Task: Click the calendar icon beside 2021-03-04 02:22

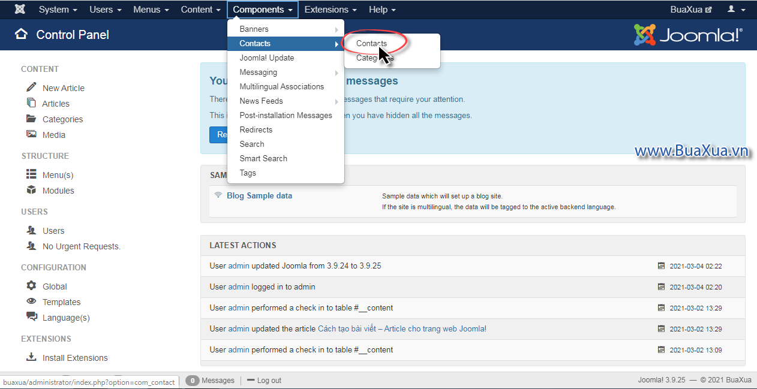Action: click(x=662, y=266)
